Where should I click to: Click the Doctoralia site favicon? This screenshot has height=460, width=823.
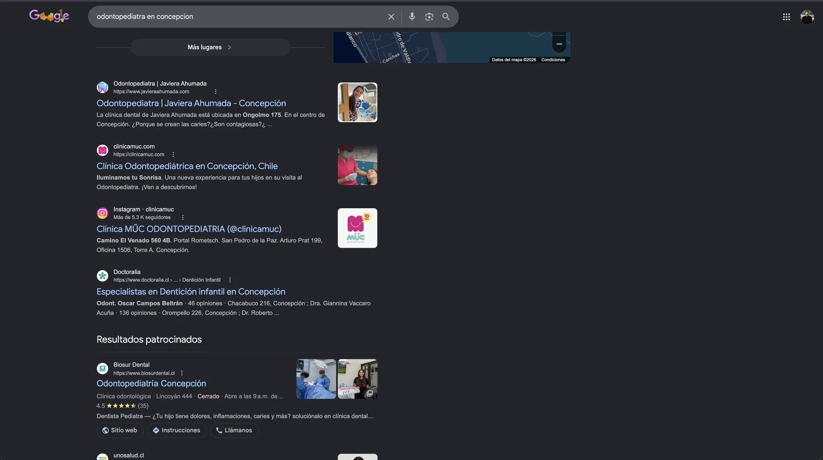[x=102, y=276]
